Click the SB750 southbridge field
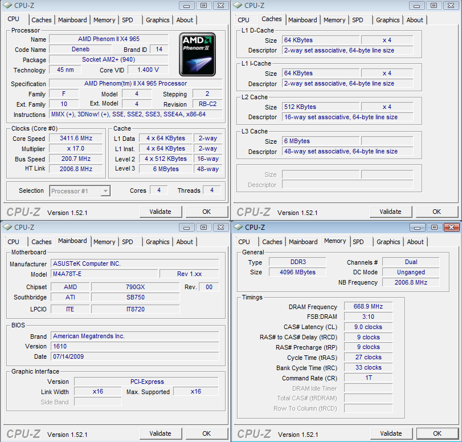The width and height of the screenshot is (462, 442). (136, 297)
